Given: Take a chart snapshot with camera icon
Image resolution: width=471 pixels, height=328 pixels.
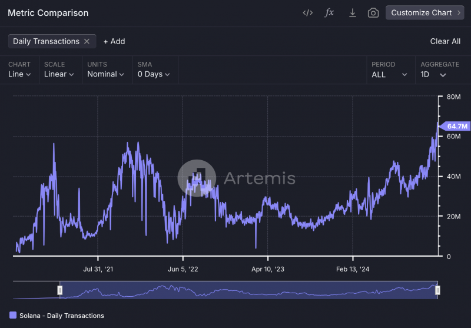Looking at the screenshot, I should click(373, 13).
